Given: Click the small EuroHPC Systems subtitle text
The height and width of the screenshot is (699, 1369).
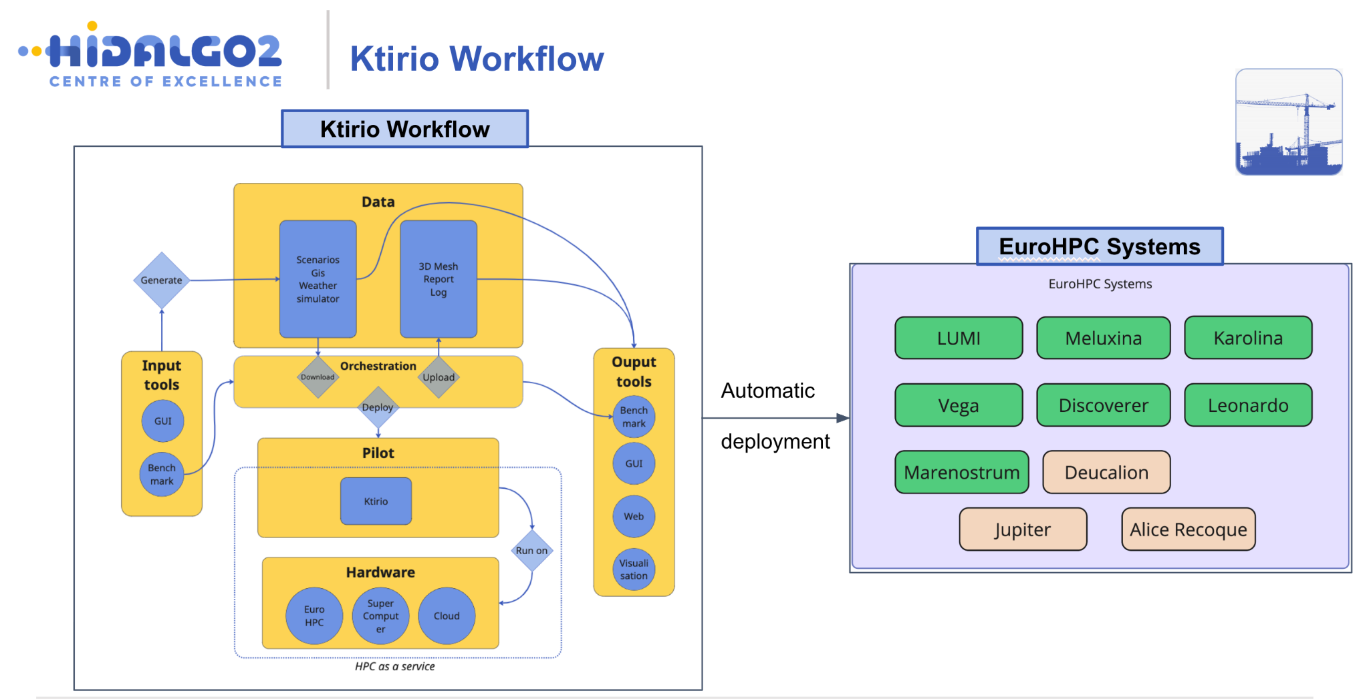Looking at the screenshot, I should 1100,284.
